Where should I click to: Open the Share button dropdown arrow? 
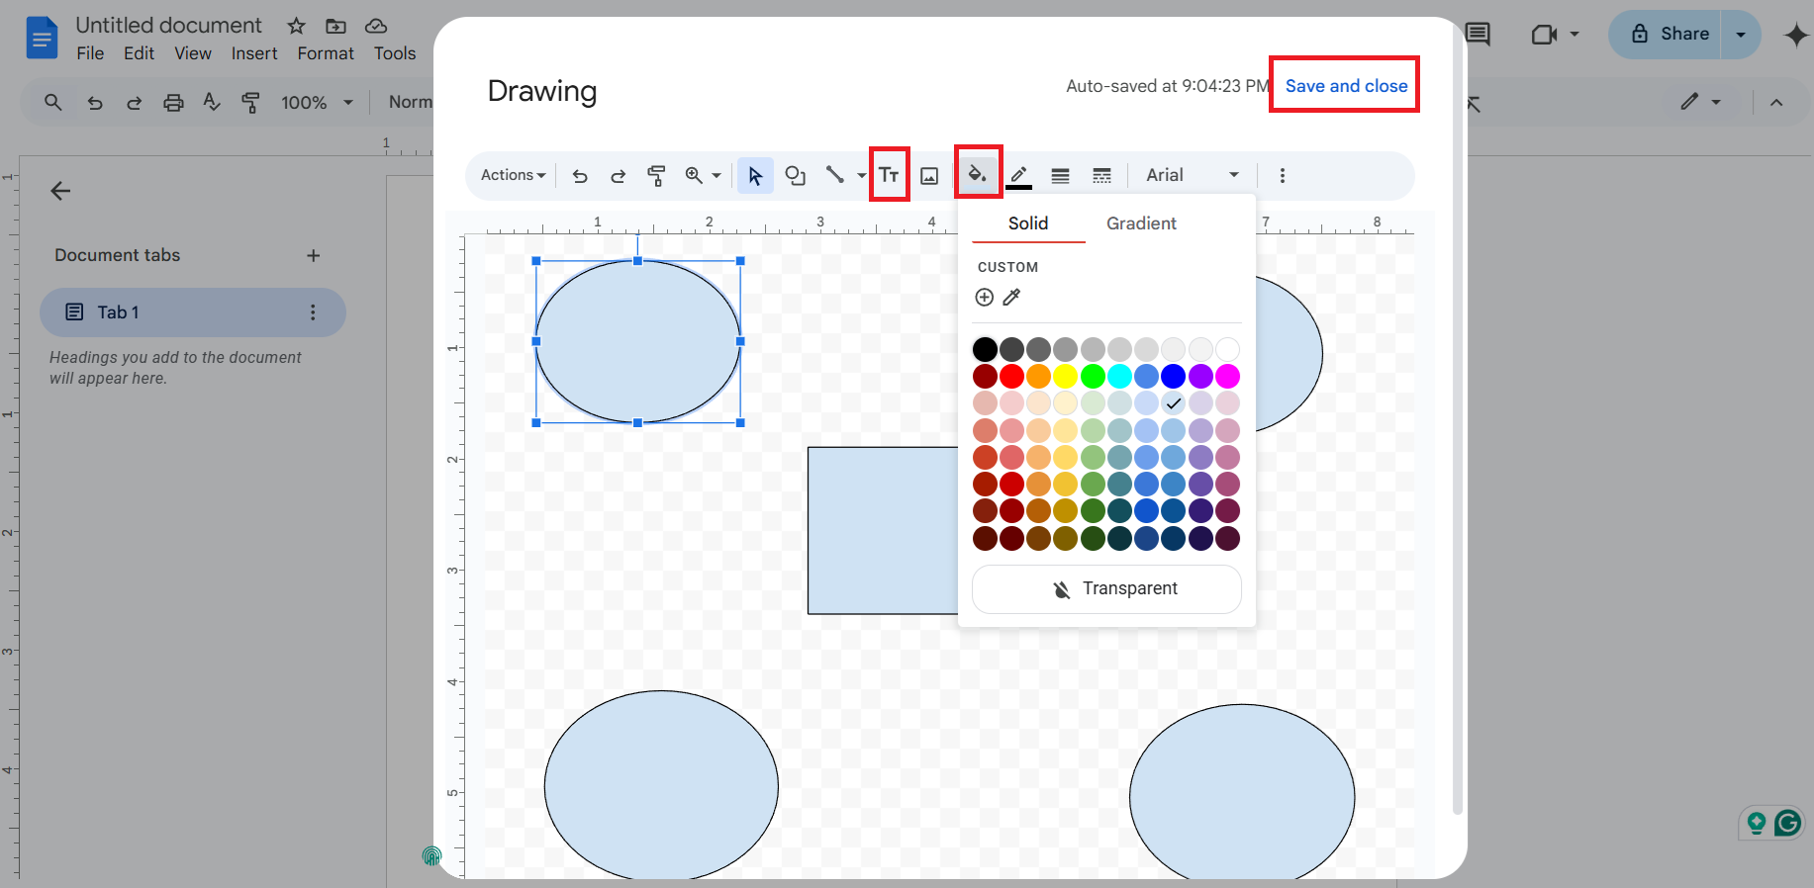(1741, 35)
